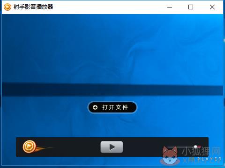Click the 射手影音播放器 title text

33,7
